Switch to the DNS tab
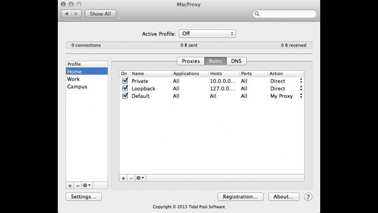The height and width of the screenshot is (213, 378). click(236, 61)
